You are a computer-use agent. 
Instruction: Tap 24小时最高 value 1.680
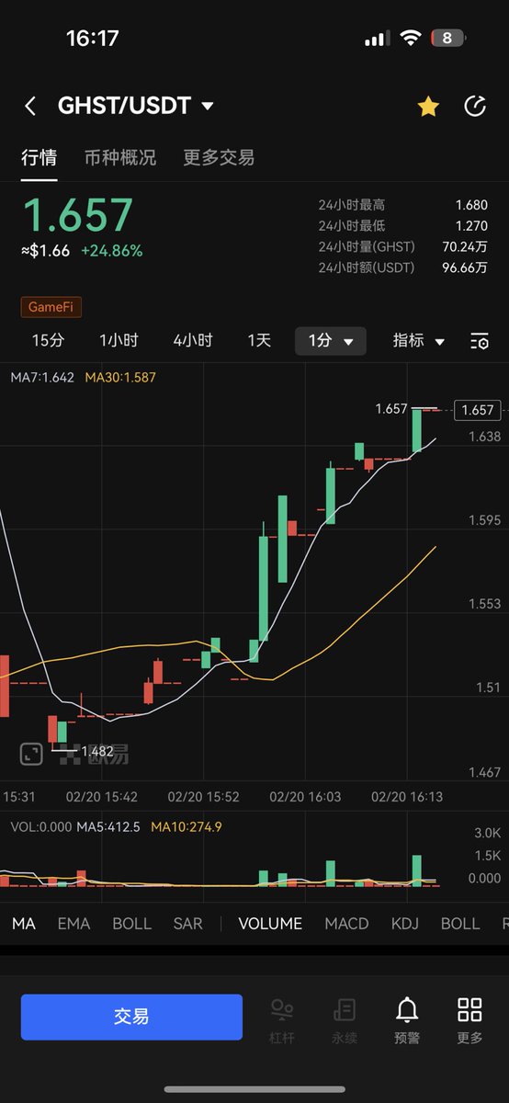click(471, 205)
